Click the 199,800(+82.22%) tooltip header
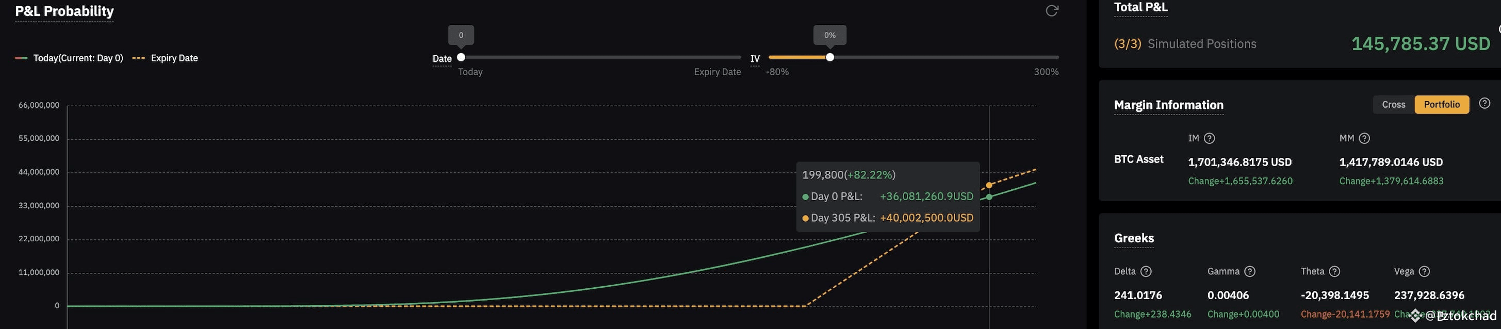This screenshot has height=329, width=1501. pos(849,175)
